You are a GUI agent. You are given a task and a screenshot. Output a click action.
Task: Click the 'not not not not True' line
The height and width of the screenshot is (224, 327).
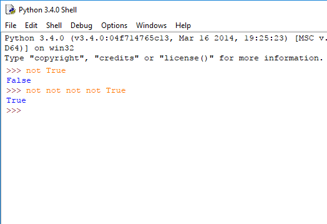coord(76,90)
